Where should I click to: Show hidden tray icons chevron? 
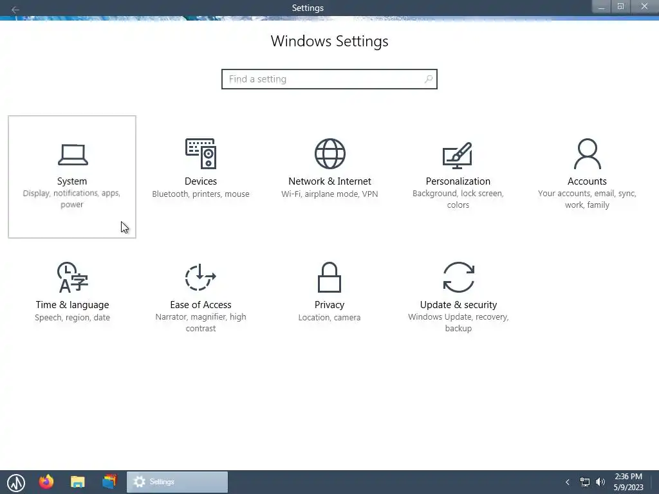coord(568,482)
